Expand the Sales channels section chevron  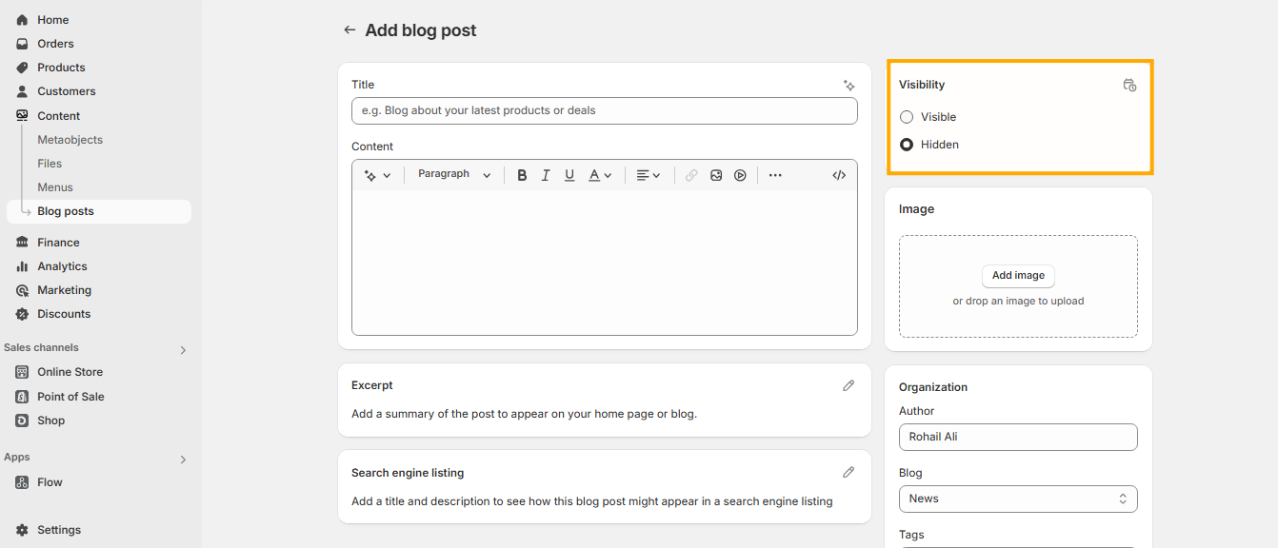184,350
